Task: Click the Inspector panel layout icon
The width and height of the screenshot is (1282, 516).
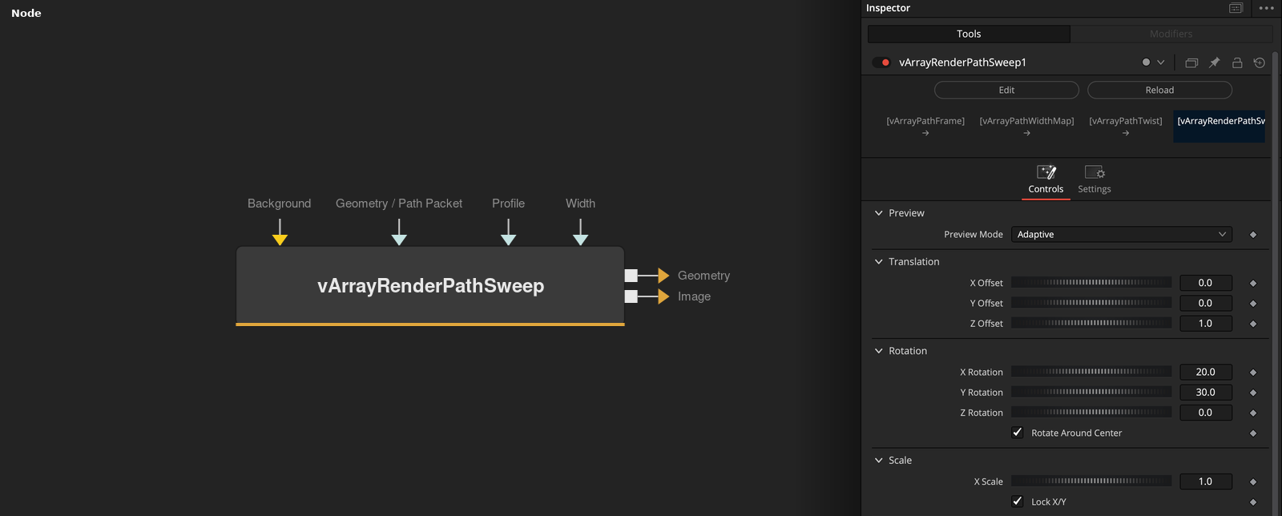Action: 1236,8
